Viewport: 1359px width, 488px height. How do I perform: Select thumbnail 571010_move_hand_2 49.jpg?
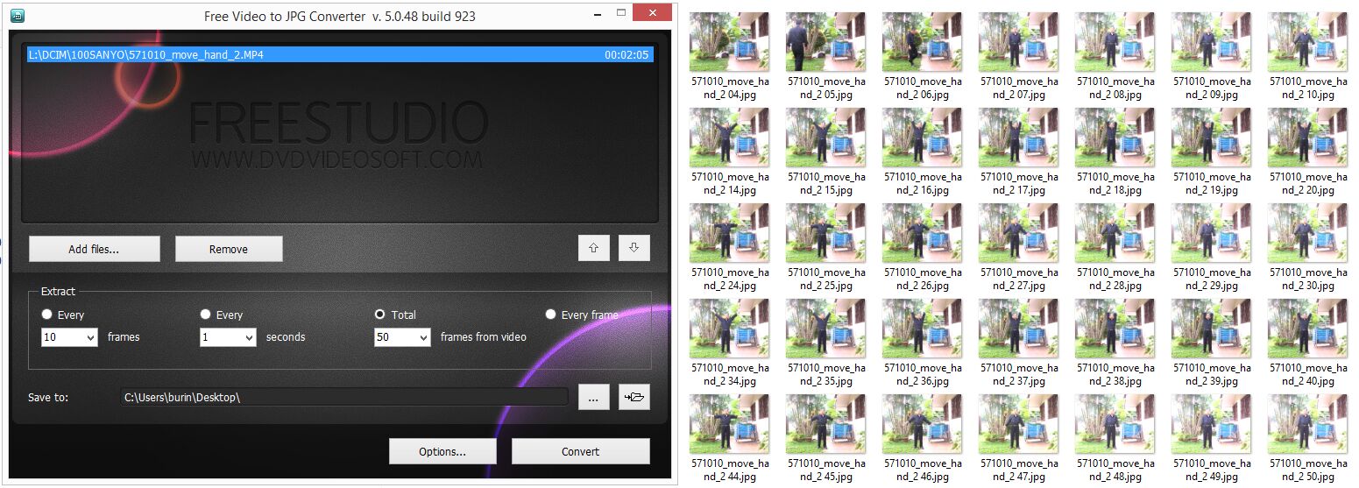[x=1212, y=424]
